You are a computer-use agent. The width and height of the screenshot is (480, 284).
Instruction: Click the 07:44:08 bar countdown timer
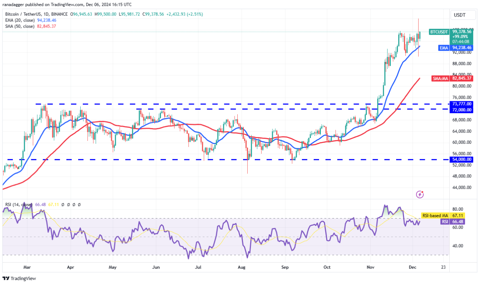[460, 41]
